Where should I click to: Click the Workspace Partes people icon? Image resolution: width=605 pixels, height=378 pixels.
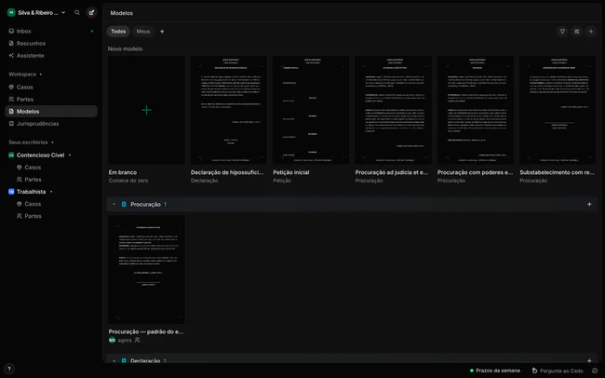point(11,100)
